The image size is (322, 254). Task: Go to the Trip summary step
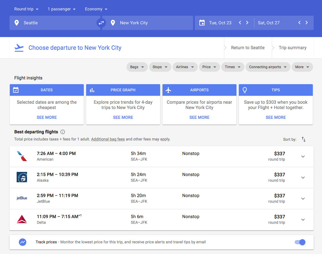tap(292, 48)
